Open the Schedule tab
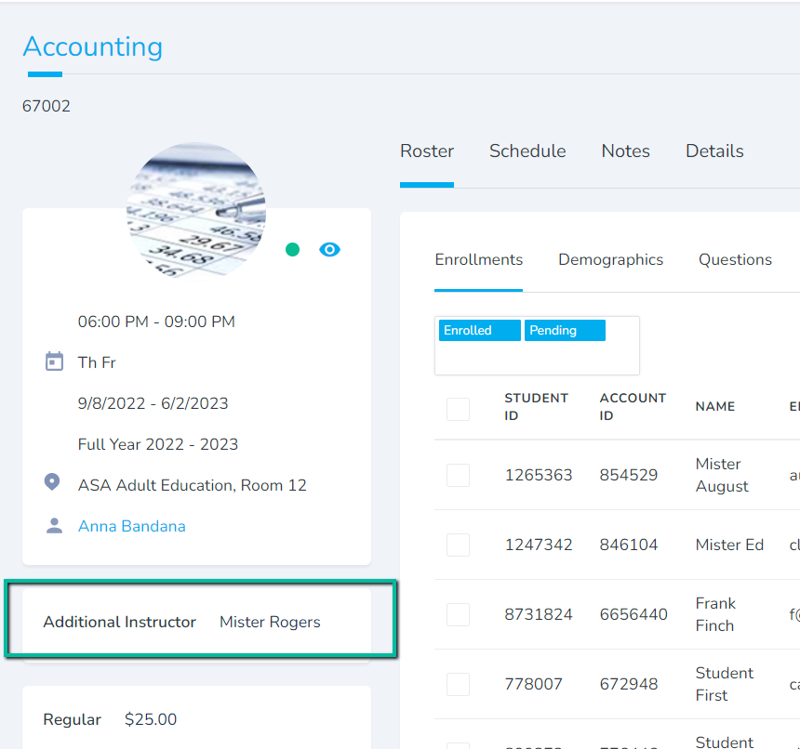Viewport: 800px width, 749px height. tap(527, 151)
